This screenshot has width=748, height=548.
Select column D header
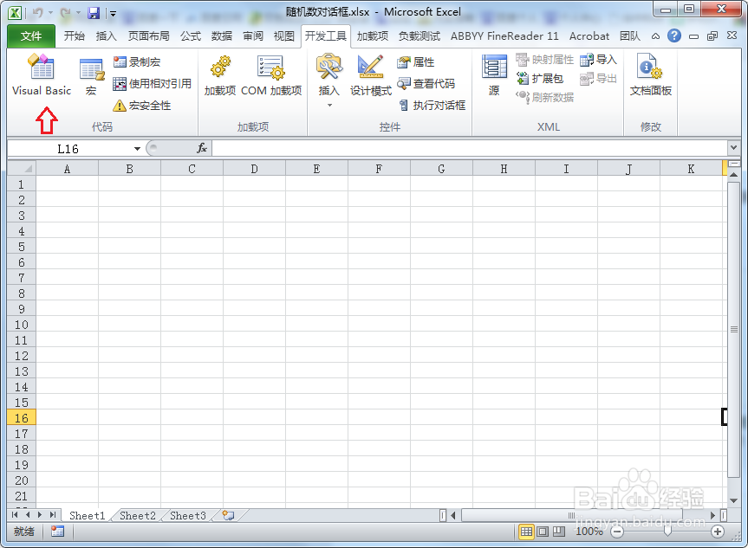[x=254, y=169]
